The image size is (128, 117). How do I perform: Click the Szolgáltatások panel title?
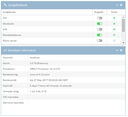(18, 5)
